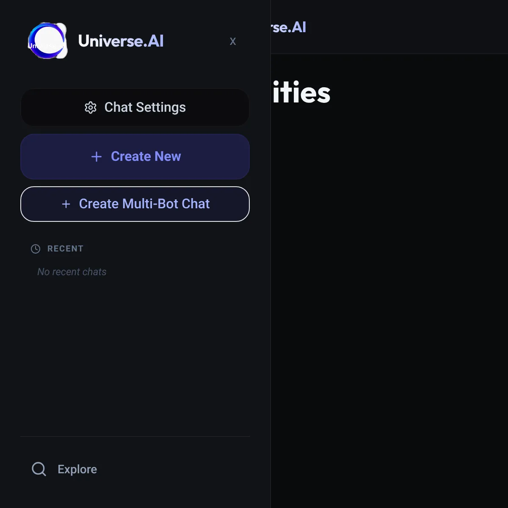Screen dimensions: 508x508
Task: Open Chat Settings
Action: pyautogui.click(x=135, y=108)
